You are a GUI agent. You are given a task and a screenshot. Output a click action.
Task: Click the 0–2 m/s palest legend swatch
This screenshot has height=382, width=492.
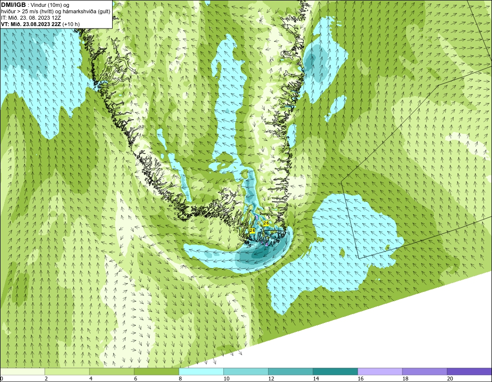23,372
